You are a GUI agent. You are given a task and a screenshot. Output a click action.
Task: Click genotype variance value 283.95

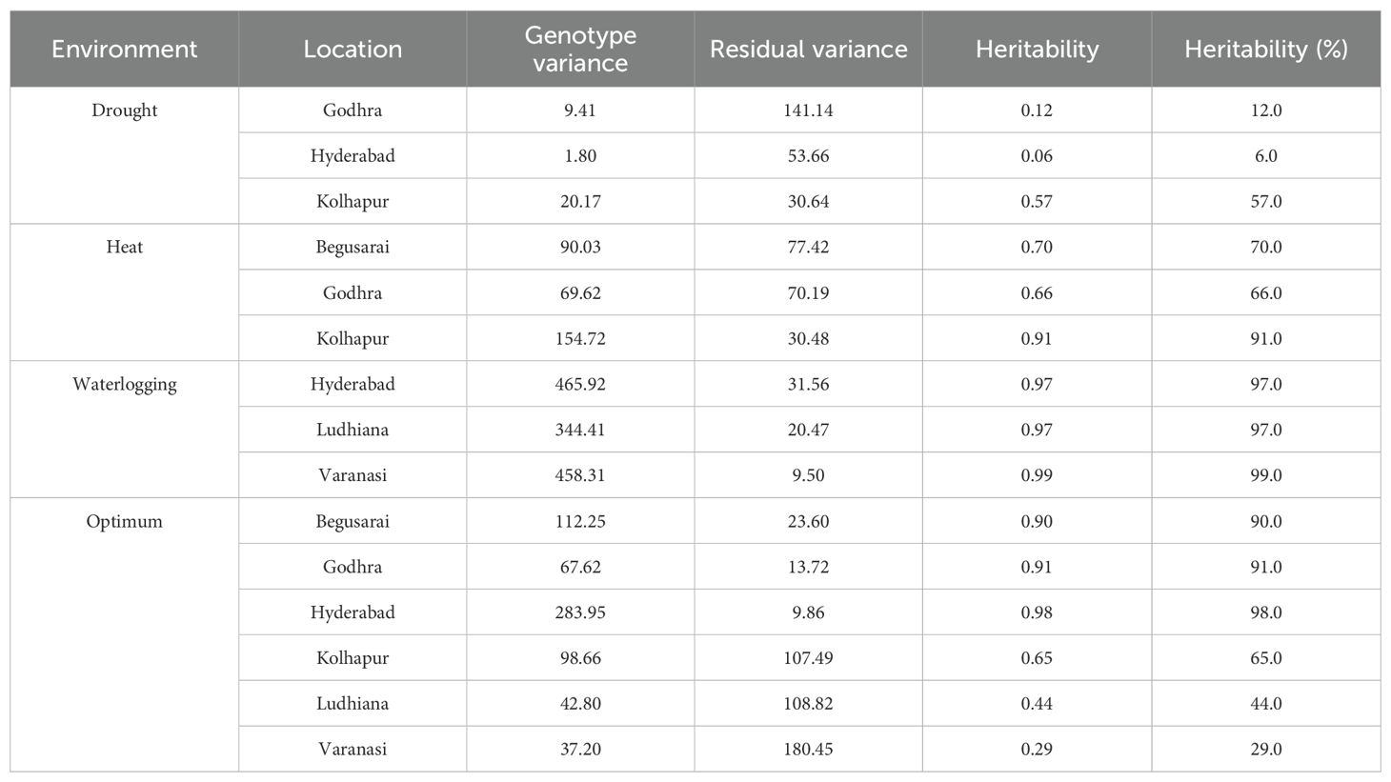coord(580,612)
